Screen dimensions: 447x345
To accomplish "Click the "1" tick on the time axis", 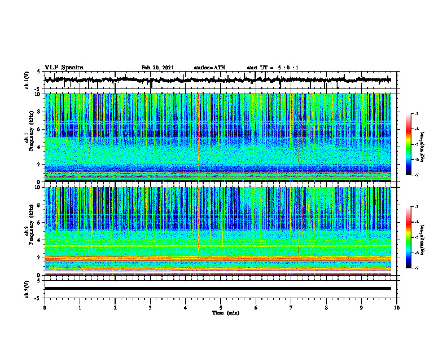I will [x=80, y=308].
